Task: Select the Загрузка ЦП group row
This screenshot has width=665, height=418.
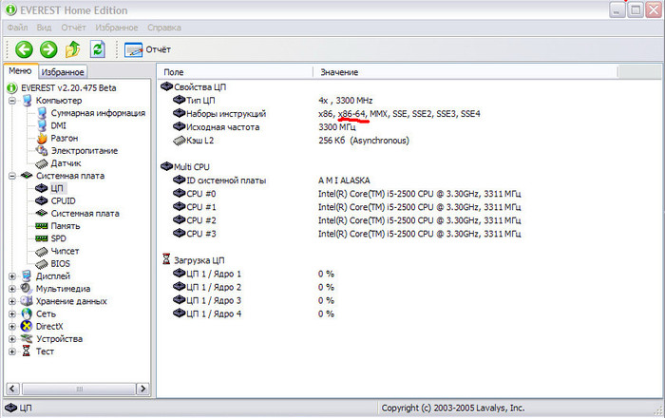Action: click(194, 260)
